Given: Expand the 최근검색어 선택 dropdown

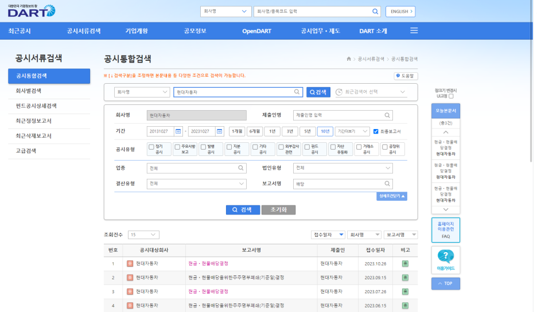Looking at the screenshot, I should tap(372, 92).
